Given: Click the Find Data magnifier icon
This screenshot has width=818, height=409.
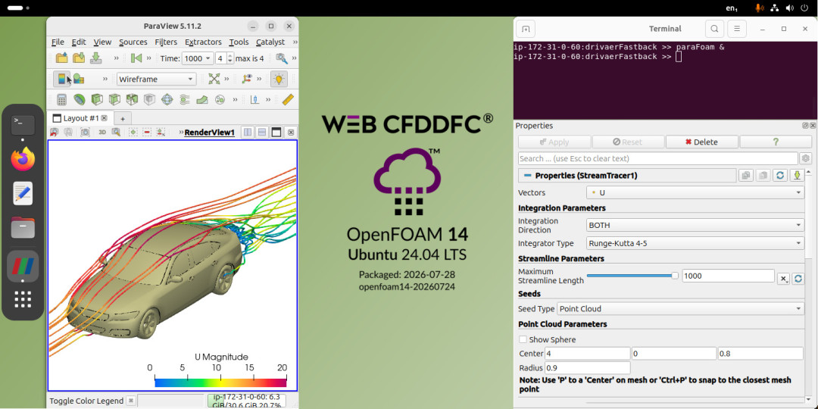Looking at the screenshot, I should (x=282, y=58).
